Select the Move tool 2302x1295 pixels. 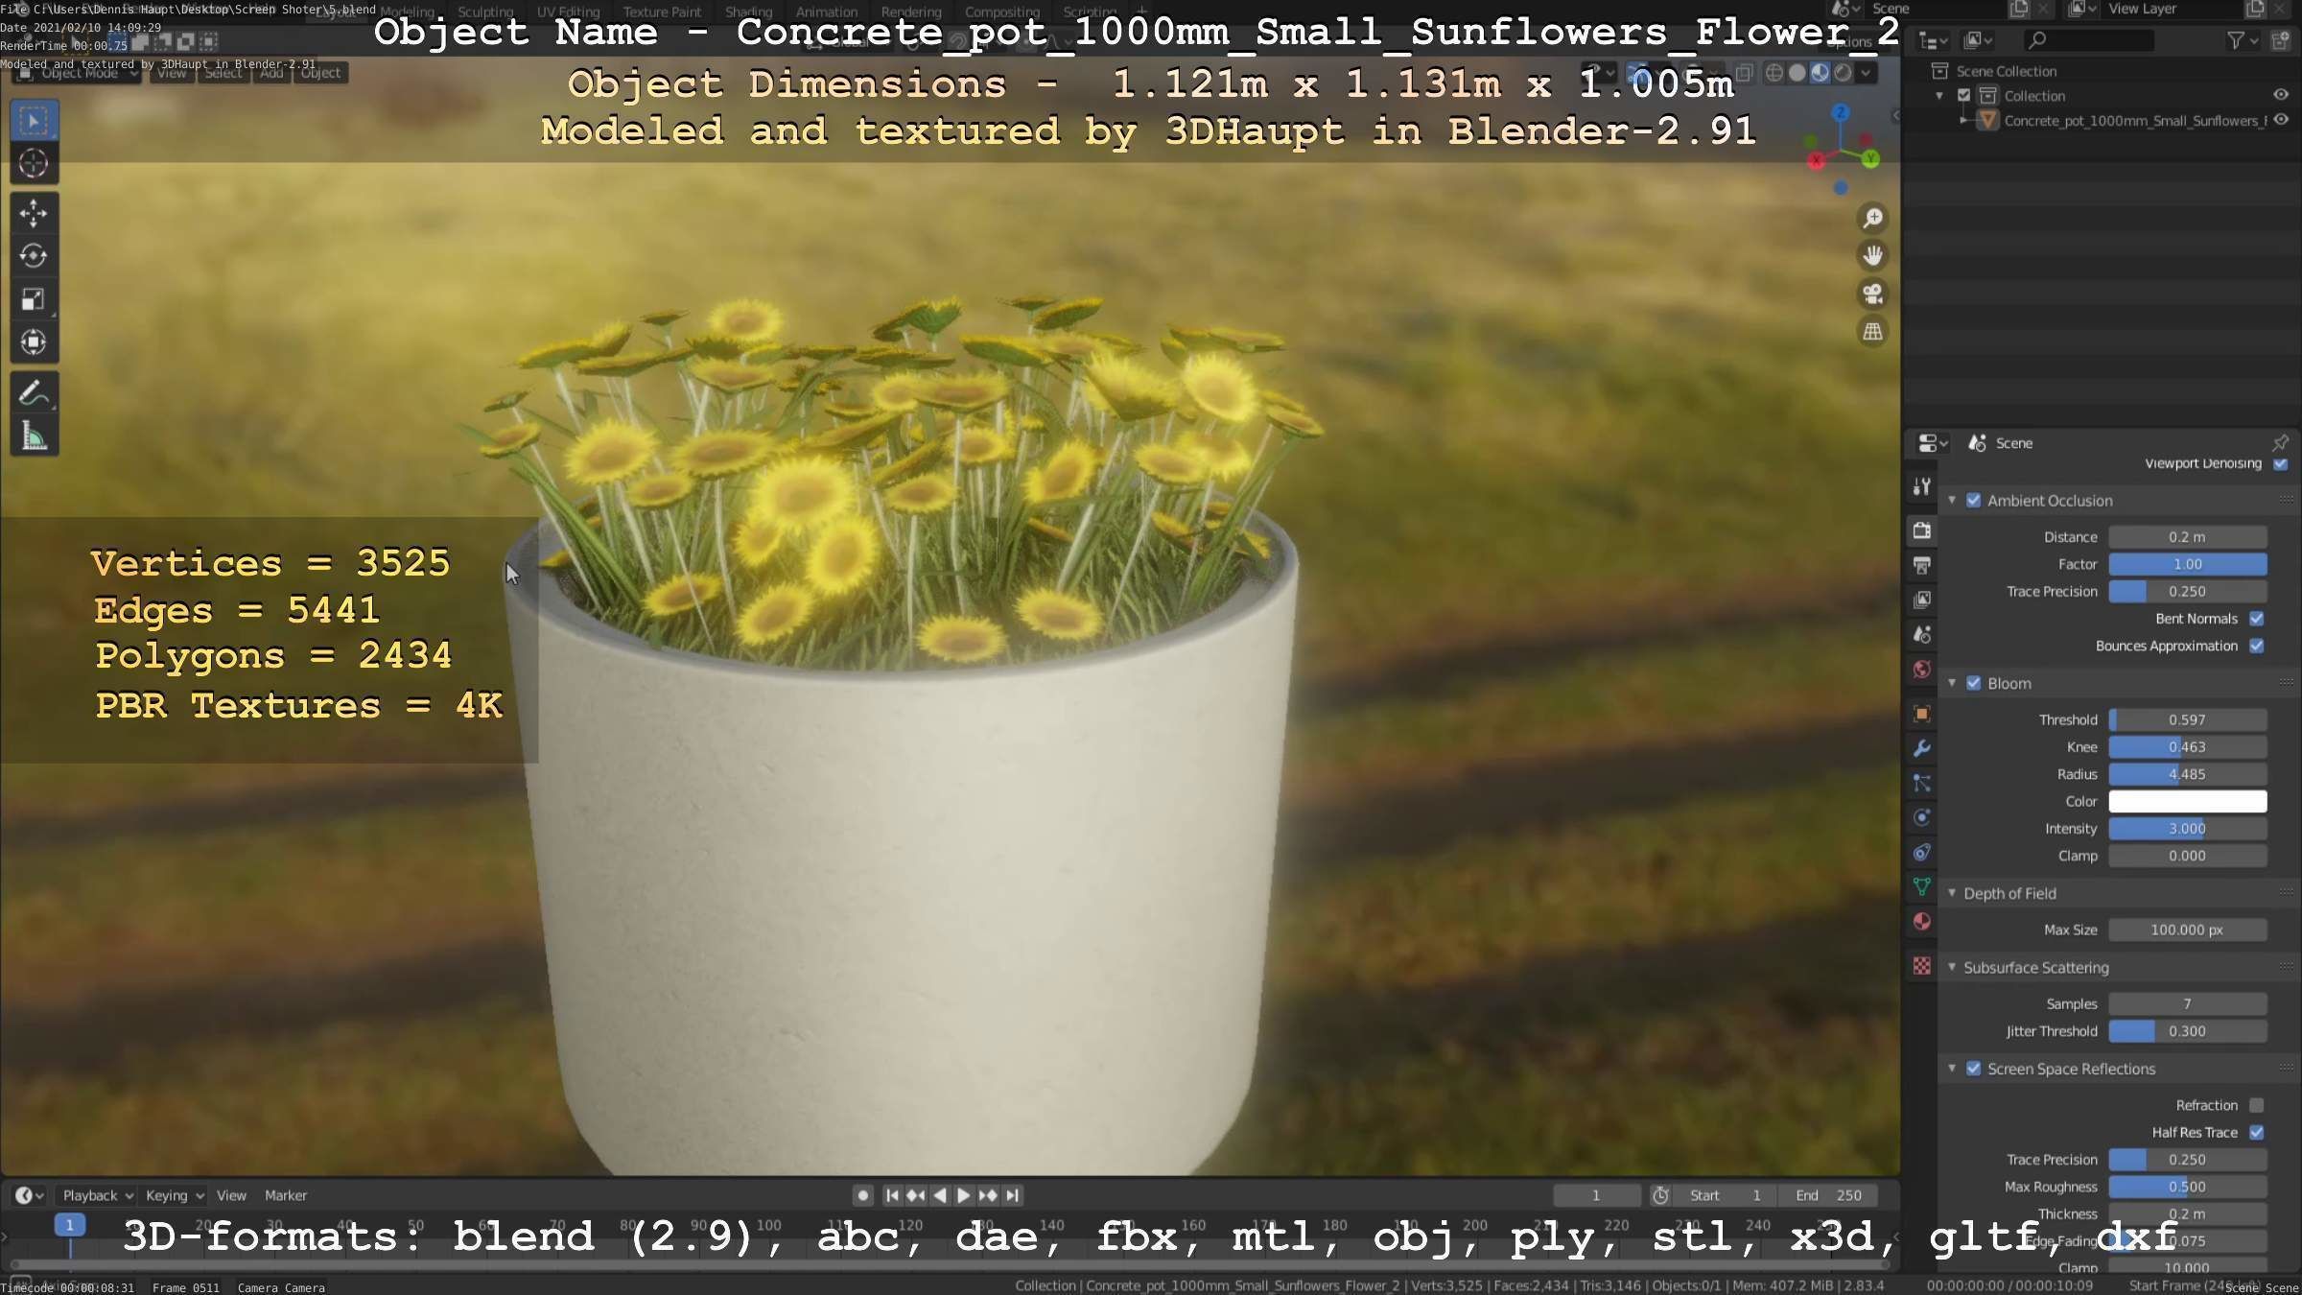(34, 213)
